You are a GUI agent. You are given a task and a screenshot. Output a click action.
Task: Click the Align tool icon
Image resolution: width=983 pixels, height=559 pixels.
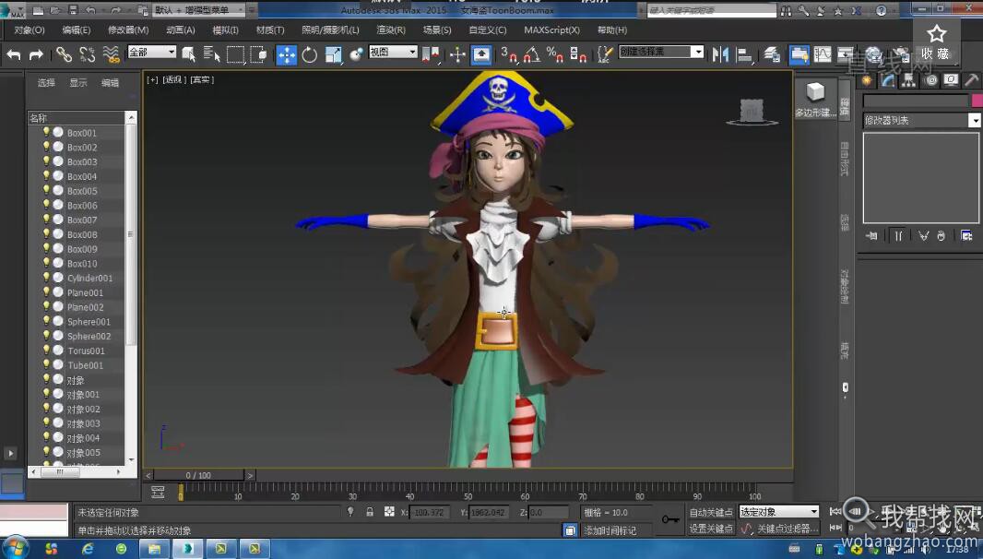744,54
